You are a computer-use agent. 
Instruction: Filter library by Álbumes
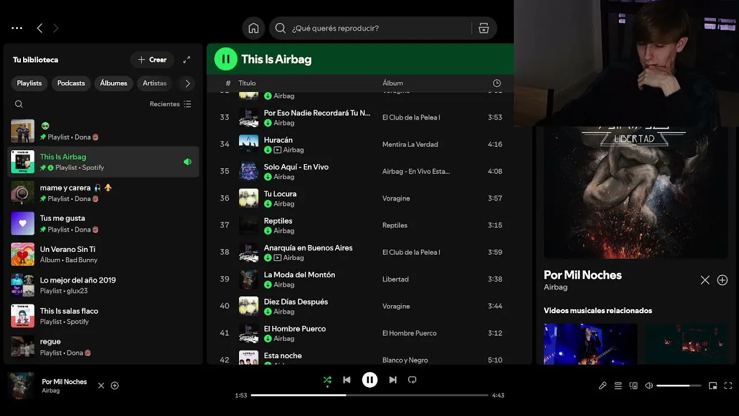(114, 83)
